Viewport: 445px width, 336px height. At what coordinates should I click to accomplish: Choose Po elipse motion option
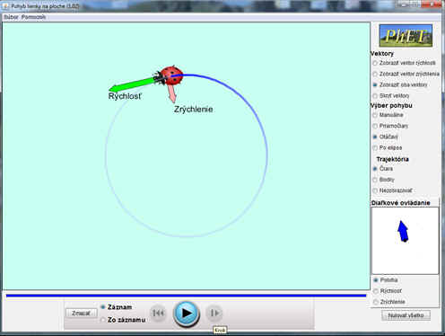click(375, 147)
